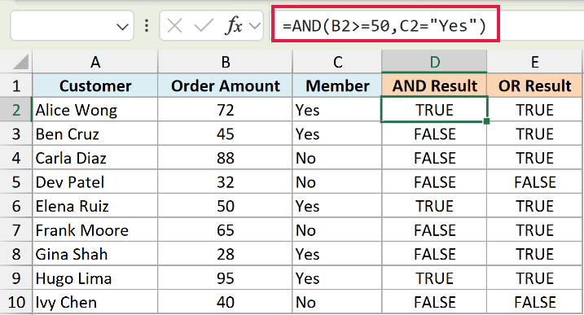Image resolution: width=584 pixels, height=315 pixels.
Task: Select Member cell for Elena Ruiz
Action: (337, 206)
